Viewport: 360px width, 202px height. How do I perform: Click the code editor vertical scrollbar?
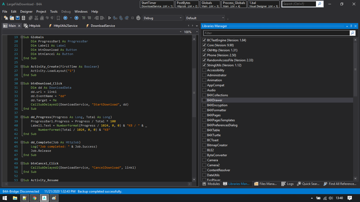tap(194, 93)
